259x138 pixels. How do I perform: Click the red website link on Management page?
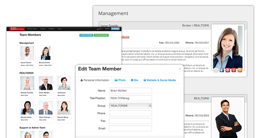[125, 37]
